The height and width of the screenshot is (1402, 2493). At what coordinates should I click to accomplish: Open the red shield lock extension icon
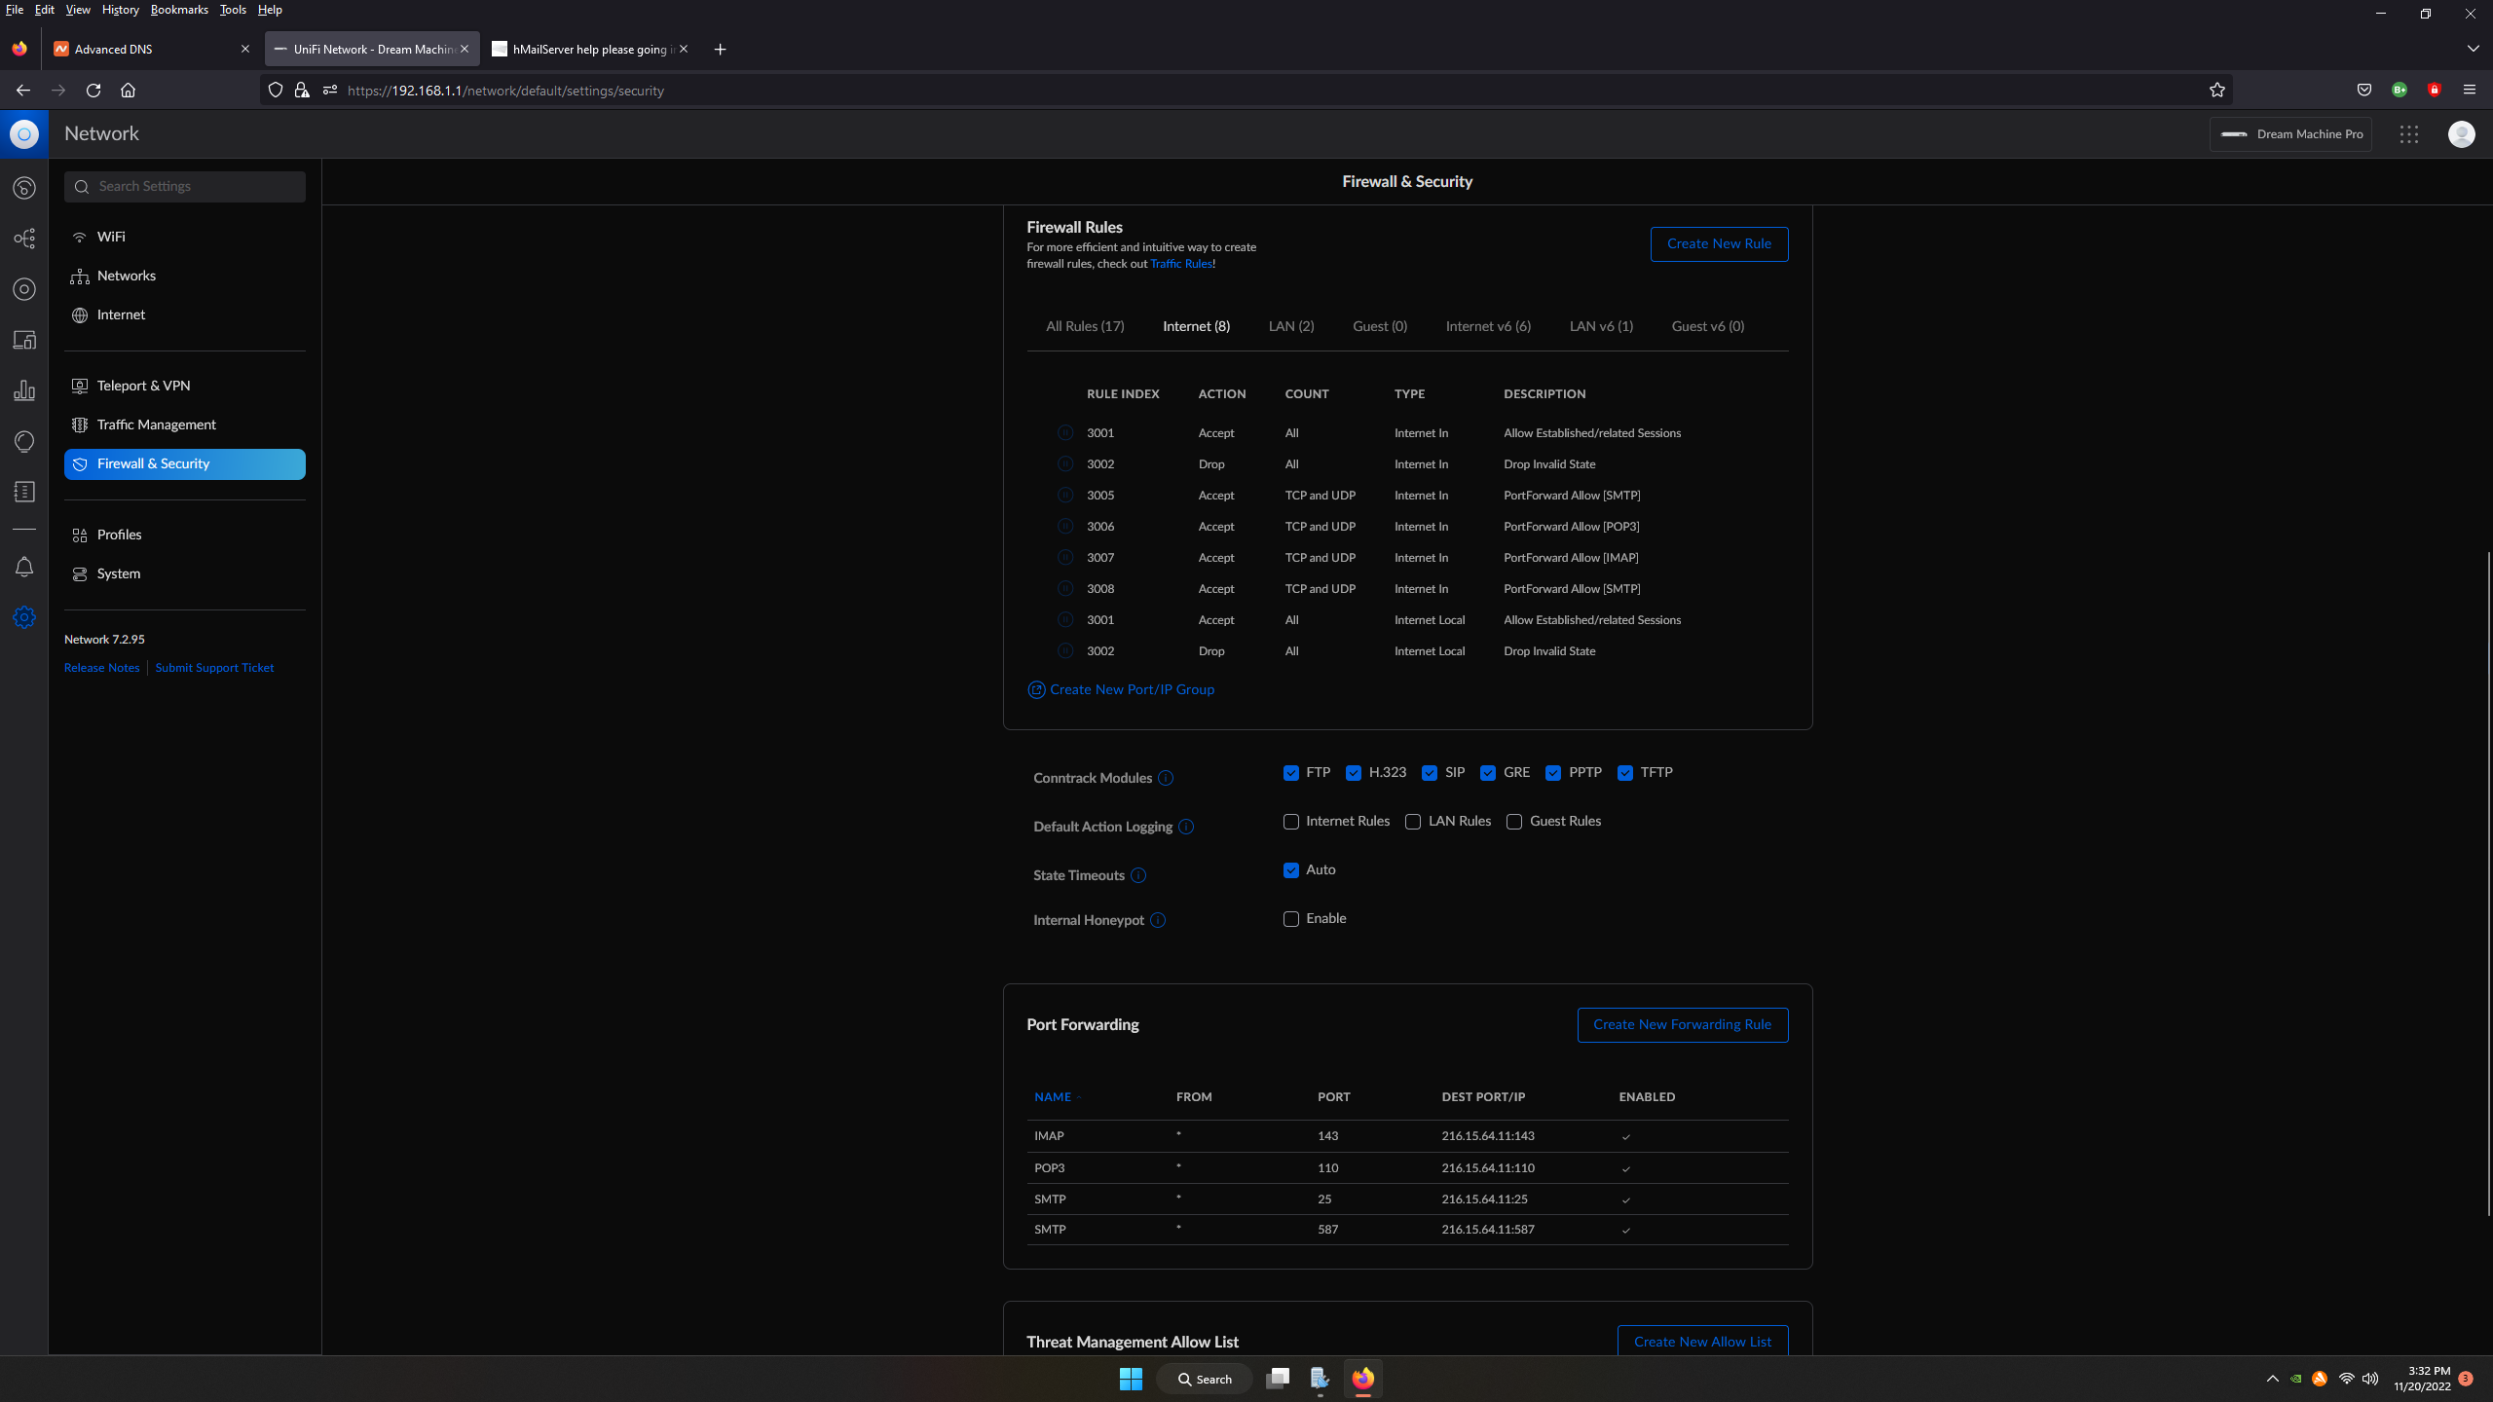tap(2435, 91)
